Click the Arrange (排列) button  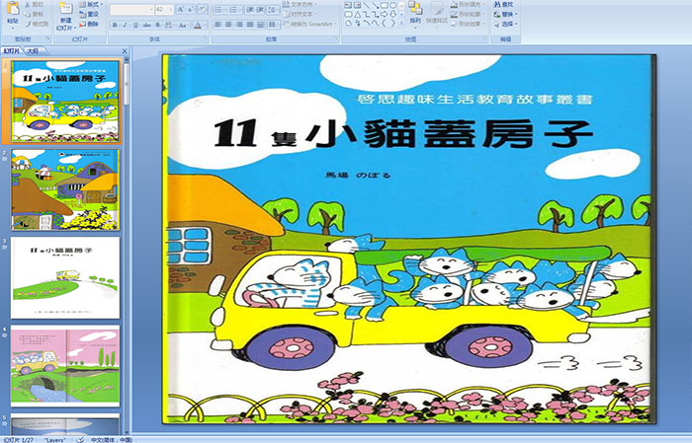coord(415,13)
